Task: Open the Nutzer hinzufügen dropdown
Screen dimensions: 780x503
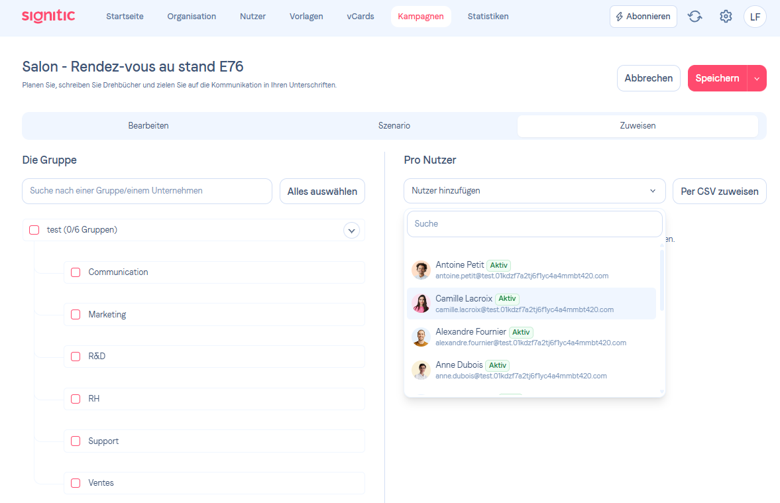Action: [x=534, y=191]
